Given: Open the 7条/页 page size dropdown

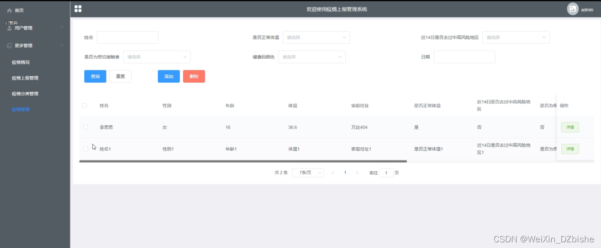Looking at the screenshot, I should click(x=308, y=173).
